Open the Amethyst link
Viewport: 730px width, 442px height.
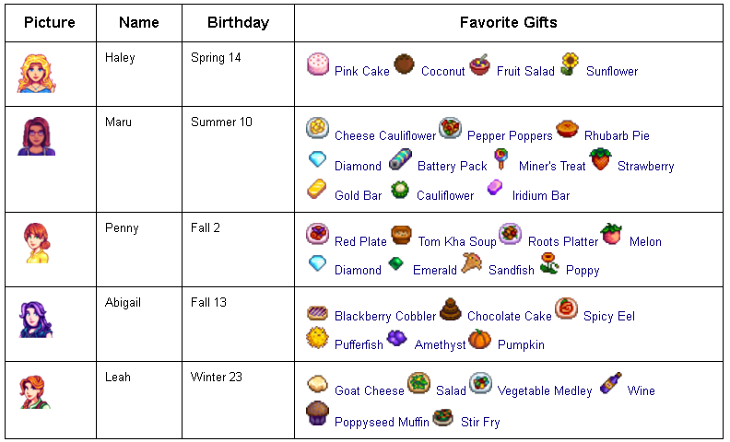441,345
